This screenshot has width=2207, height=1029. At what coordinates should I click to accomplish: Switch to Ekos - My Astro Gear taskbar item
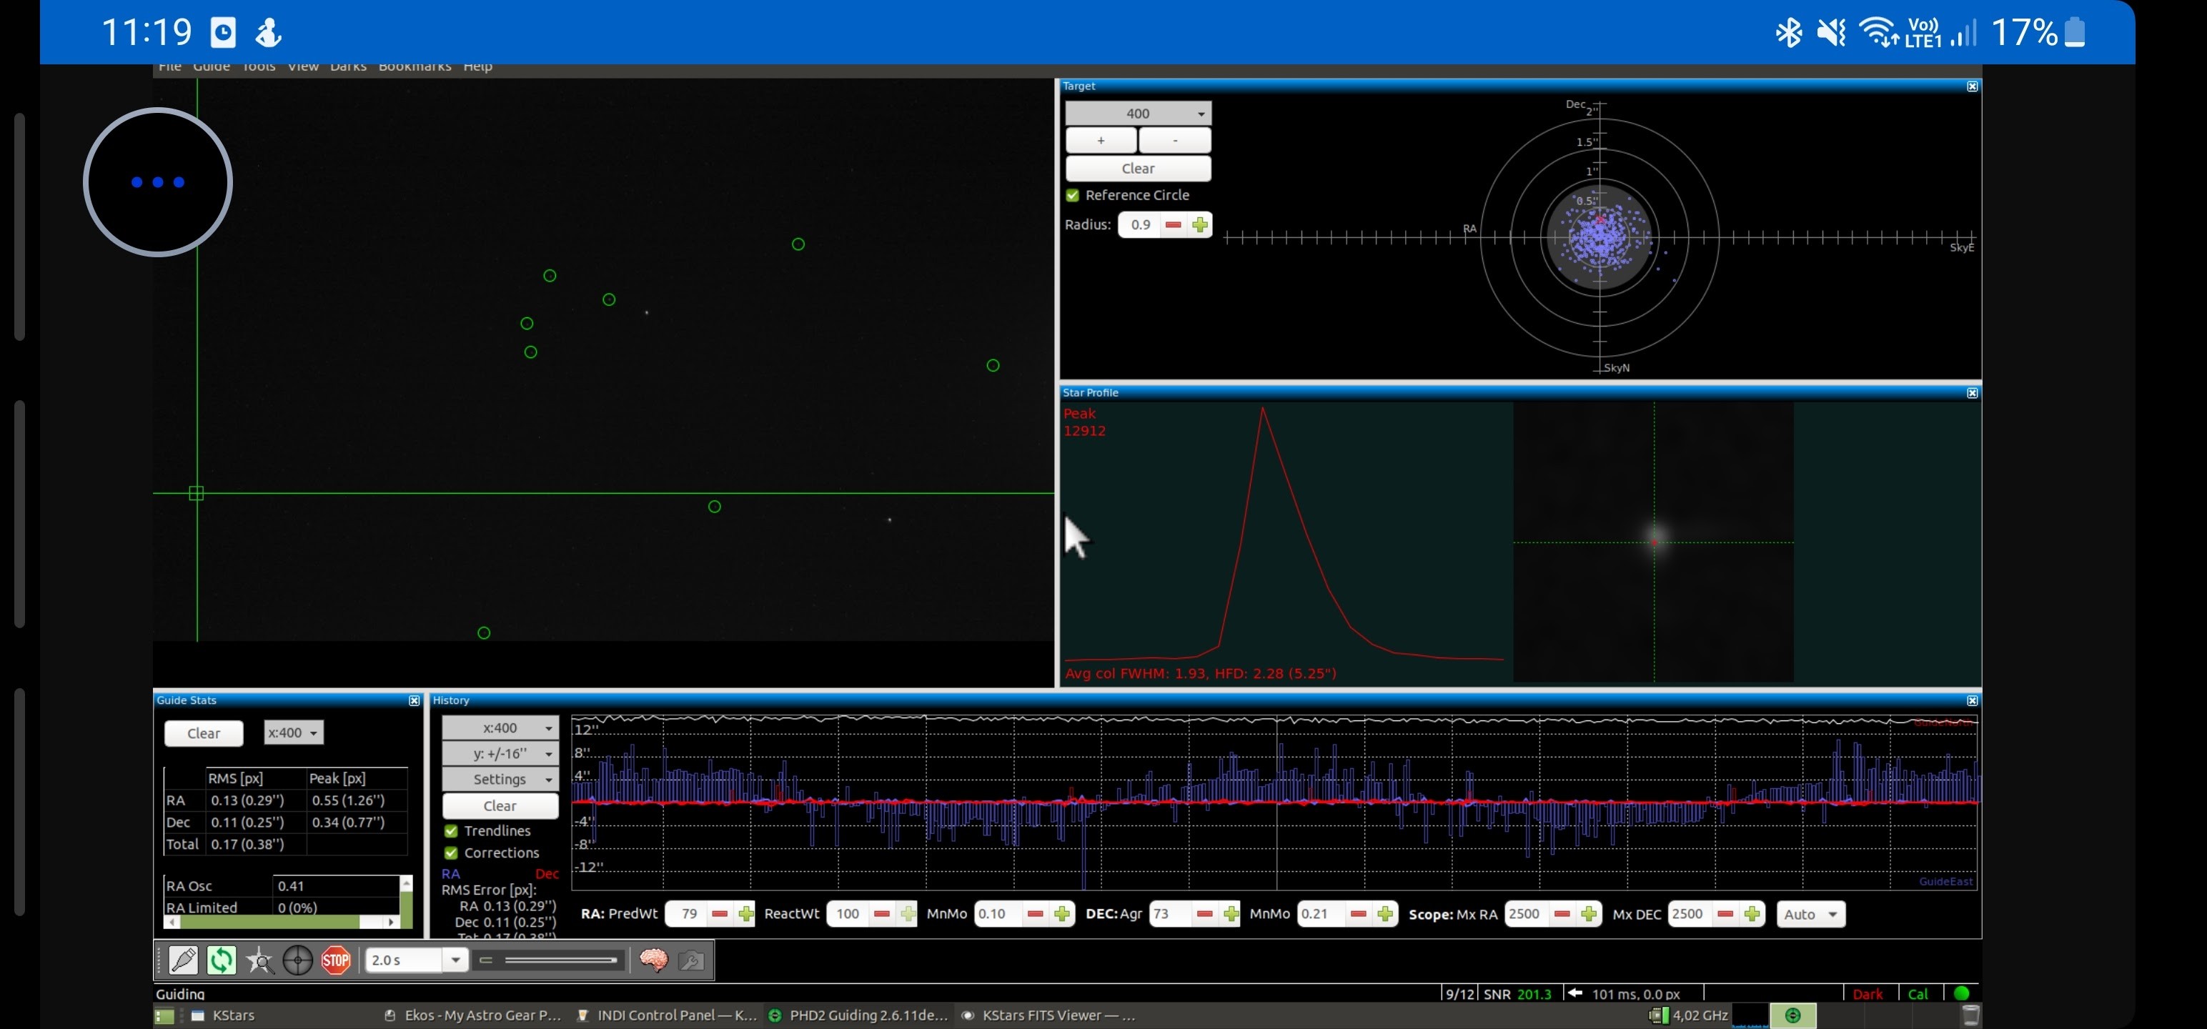coord(473,1015)
